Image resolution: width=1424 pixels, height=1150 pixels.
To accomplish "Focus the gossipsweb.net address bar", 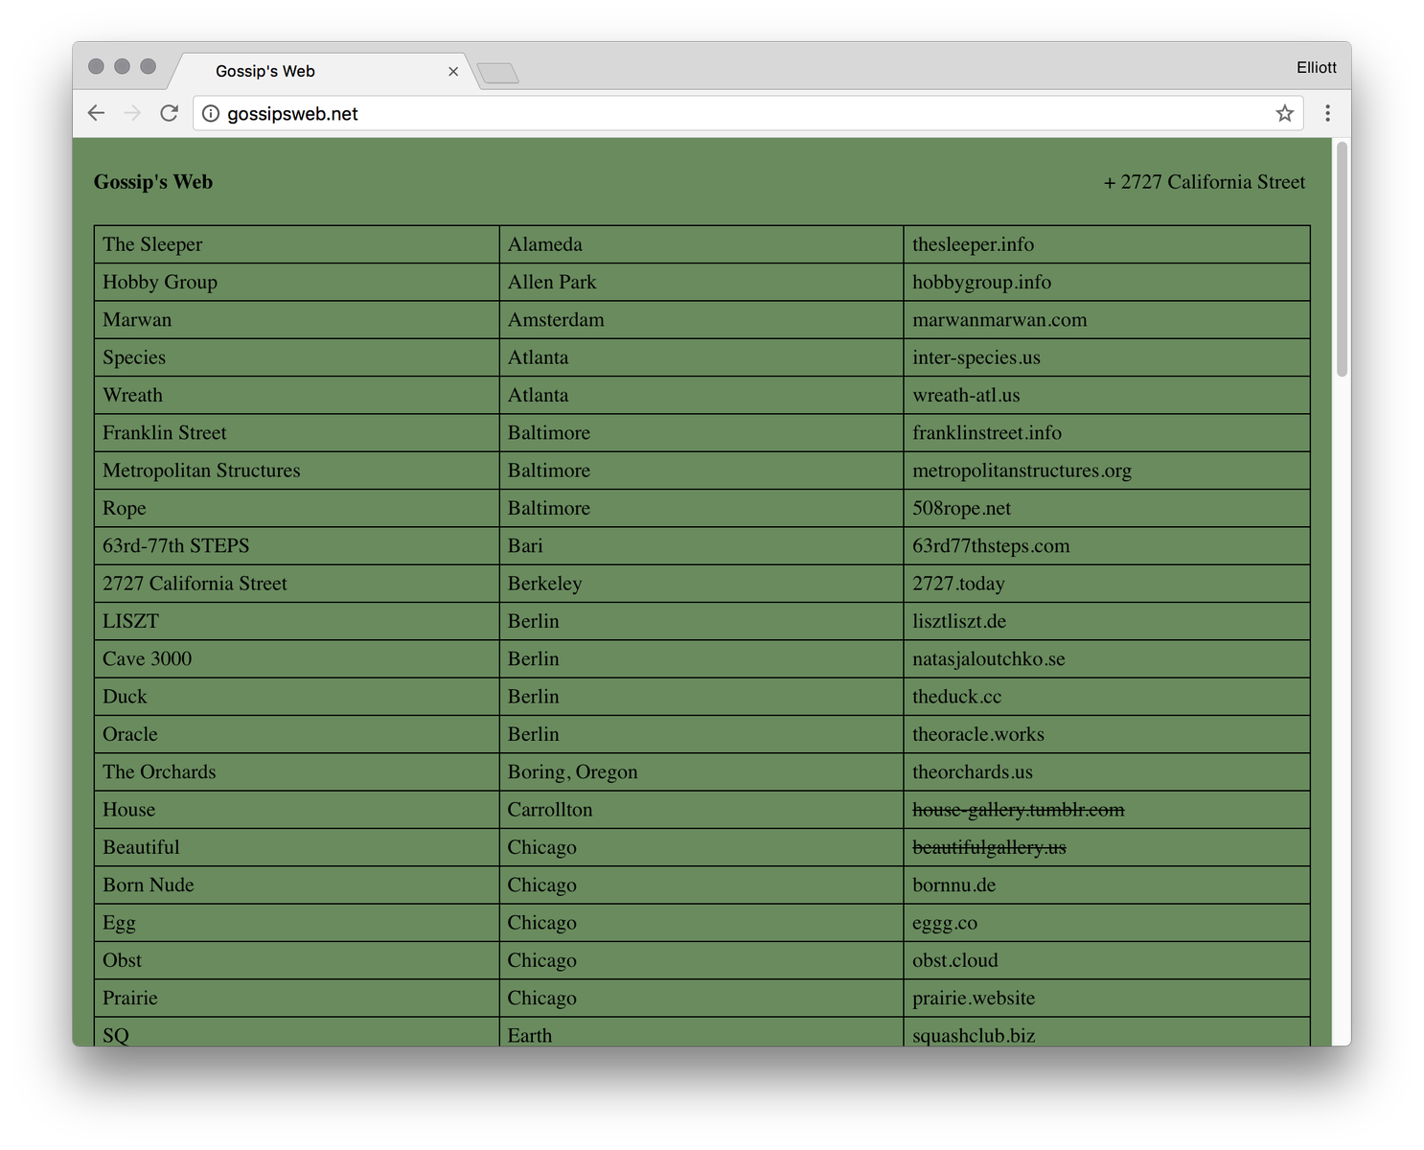I will tap(747, 113).
